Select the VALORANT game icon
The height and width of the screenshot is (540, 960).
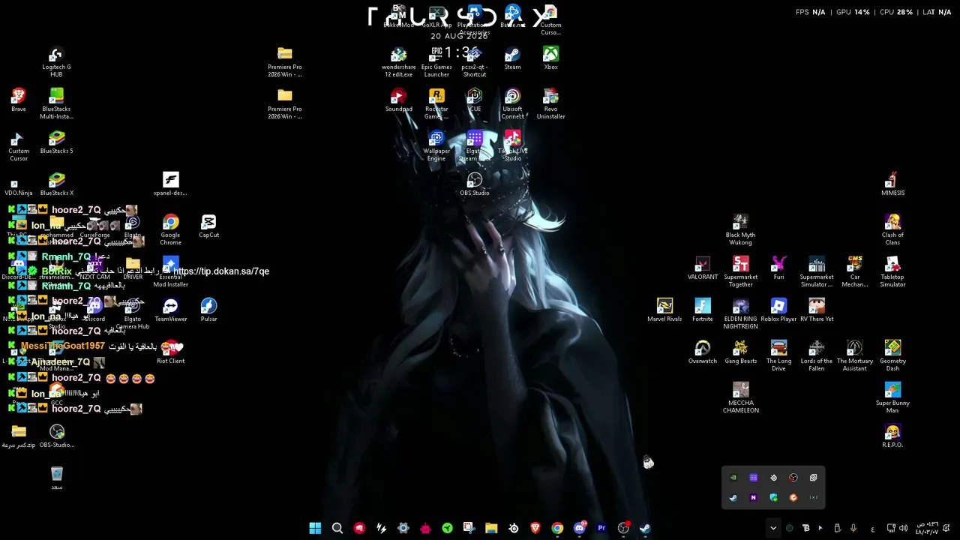pyautogui.click(x=702, y=268)
